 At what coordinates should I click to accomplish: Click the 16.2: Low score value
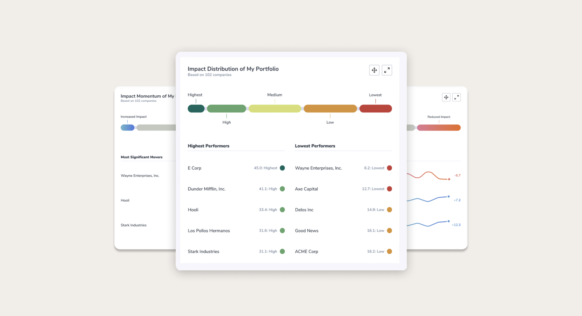(376, 252)
